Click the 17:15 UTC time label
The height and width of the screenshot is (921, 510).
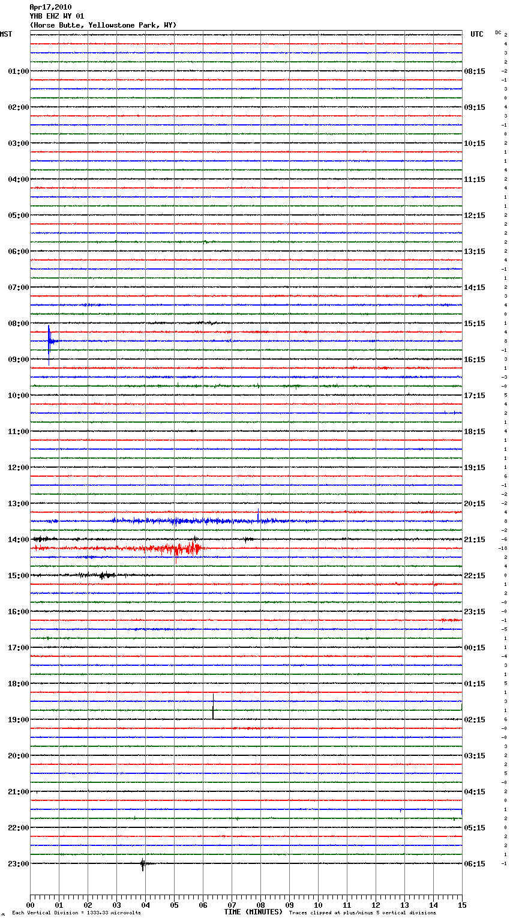pos(475,396)
